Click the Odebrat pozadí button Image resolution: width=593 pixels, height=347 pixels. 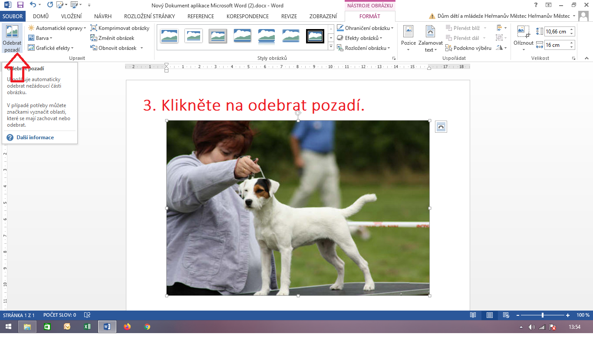(x=12, y=38)
